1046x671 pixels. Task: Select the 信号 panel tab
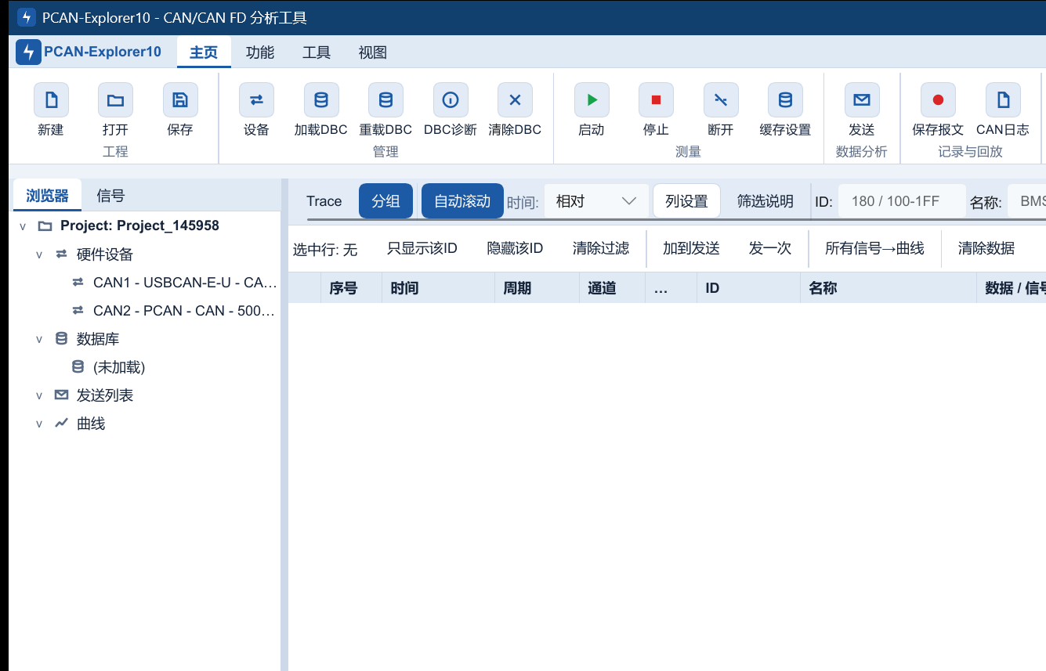tap(110, 196)
